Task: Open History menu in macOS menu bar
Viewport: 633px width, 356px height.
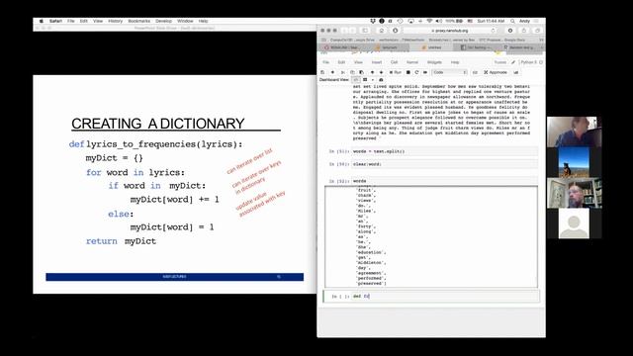Action: tap(115, 21)
